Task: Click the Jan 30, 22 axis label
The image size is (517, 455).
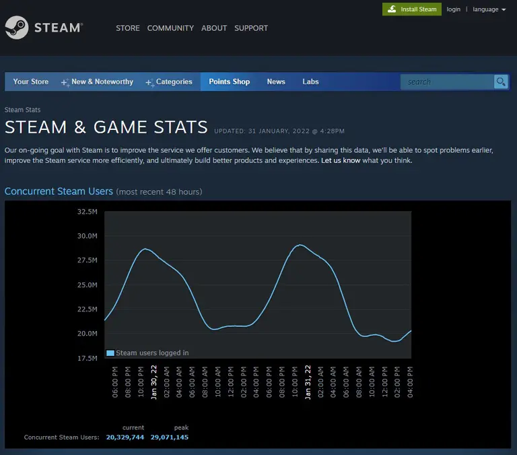Action: [x=153, y=382]
